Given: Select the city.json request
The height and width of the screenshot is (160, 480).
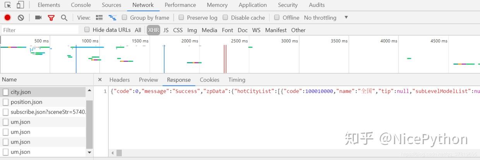Looking at the screenshot, I should click(43, 92).
